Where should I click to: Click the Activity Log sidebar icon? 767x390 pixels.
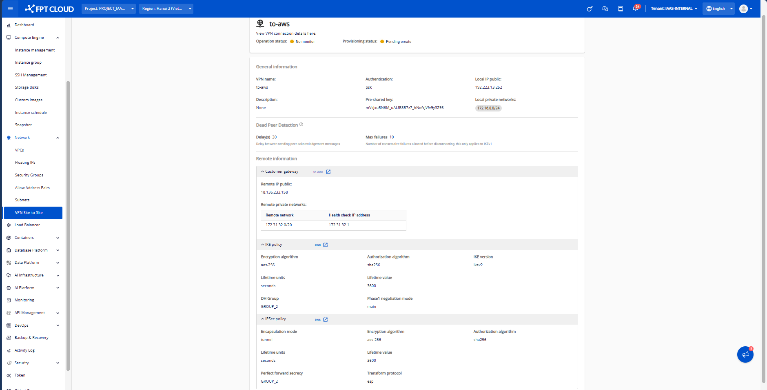(x=9, y=350)
